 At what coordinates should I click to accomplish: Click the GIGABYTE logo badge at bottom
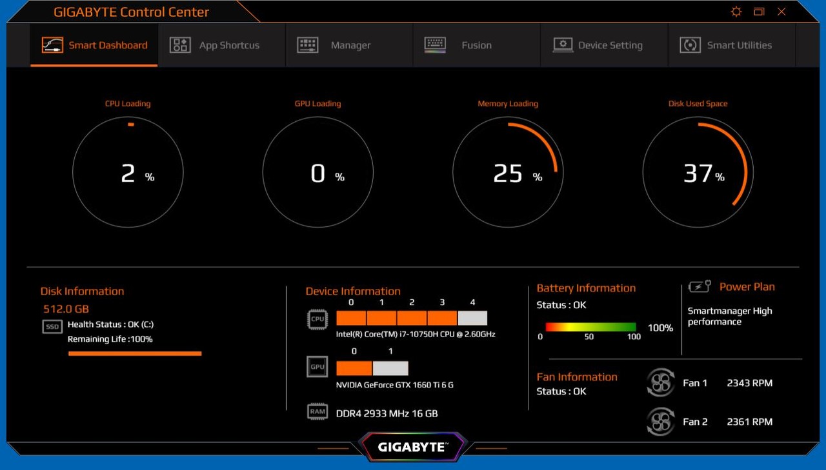pos(412,447)
